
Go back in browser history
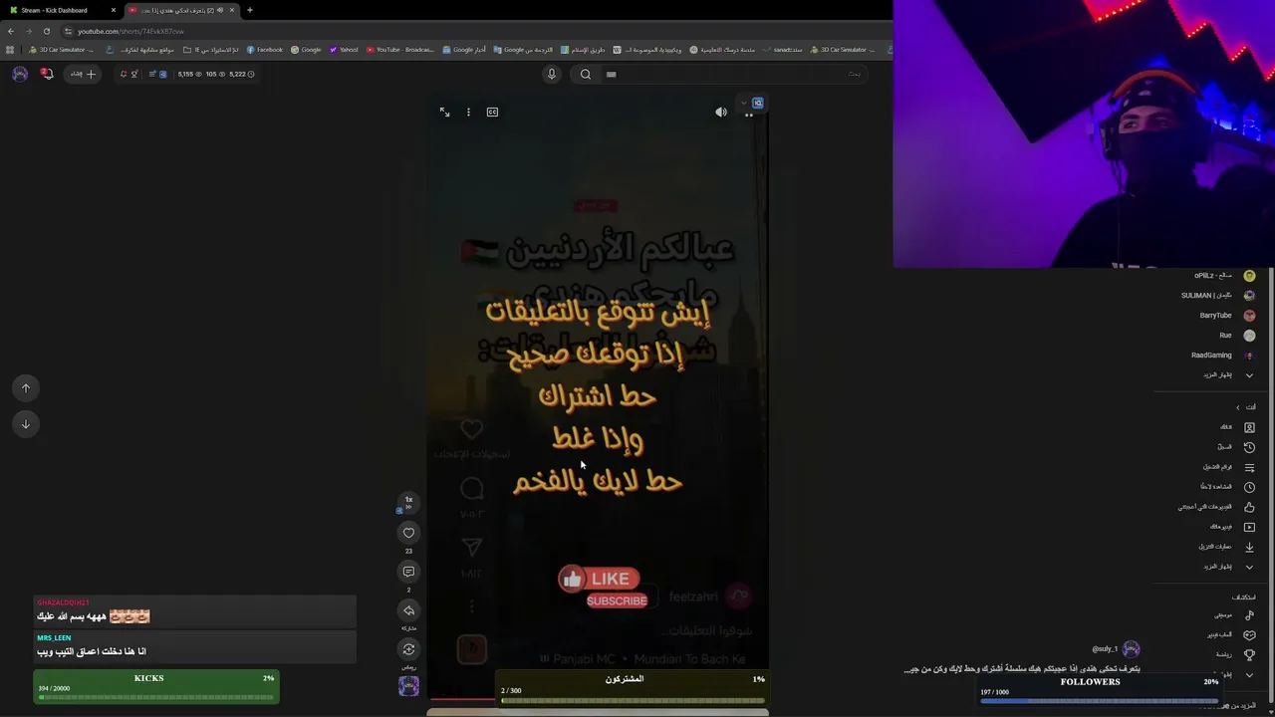point(11,31)
